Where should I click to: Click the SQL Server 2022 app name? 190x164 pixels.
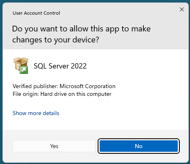point(60,66)
